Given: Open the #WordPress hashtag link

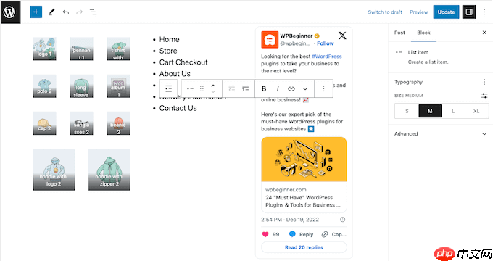Looking at the screenshot, I should point(327,57).
